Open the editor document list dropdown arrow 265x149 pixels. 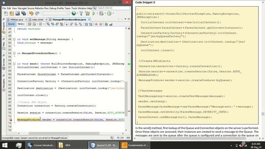(125, 19)
